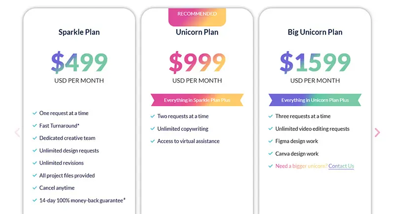Screen dimensions: 394x214
Task: Click the $999 gradient price
Action: [197, 62]
